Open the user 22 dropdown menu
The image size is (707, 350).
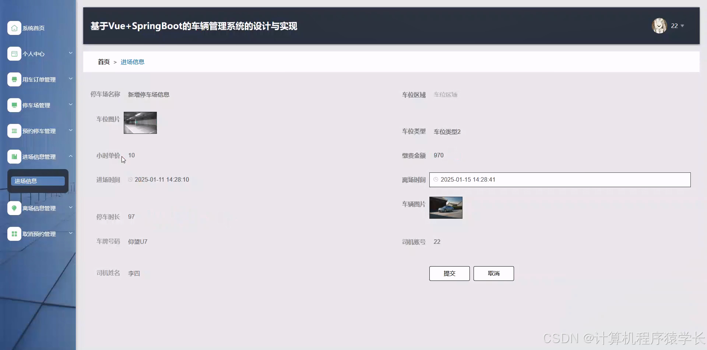pos(677,26)
